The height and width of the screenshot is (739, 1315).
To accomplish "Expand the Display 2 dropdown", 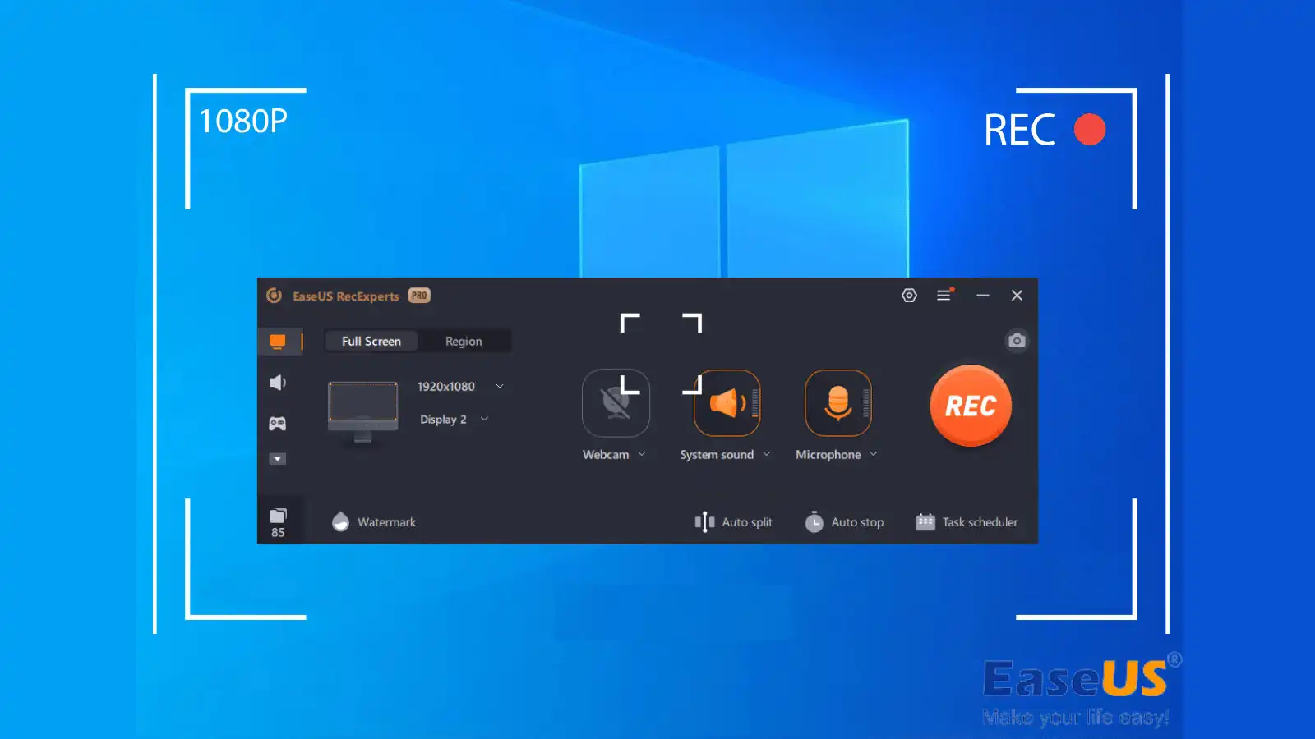I will pos(485,420).
